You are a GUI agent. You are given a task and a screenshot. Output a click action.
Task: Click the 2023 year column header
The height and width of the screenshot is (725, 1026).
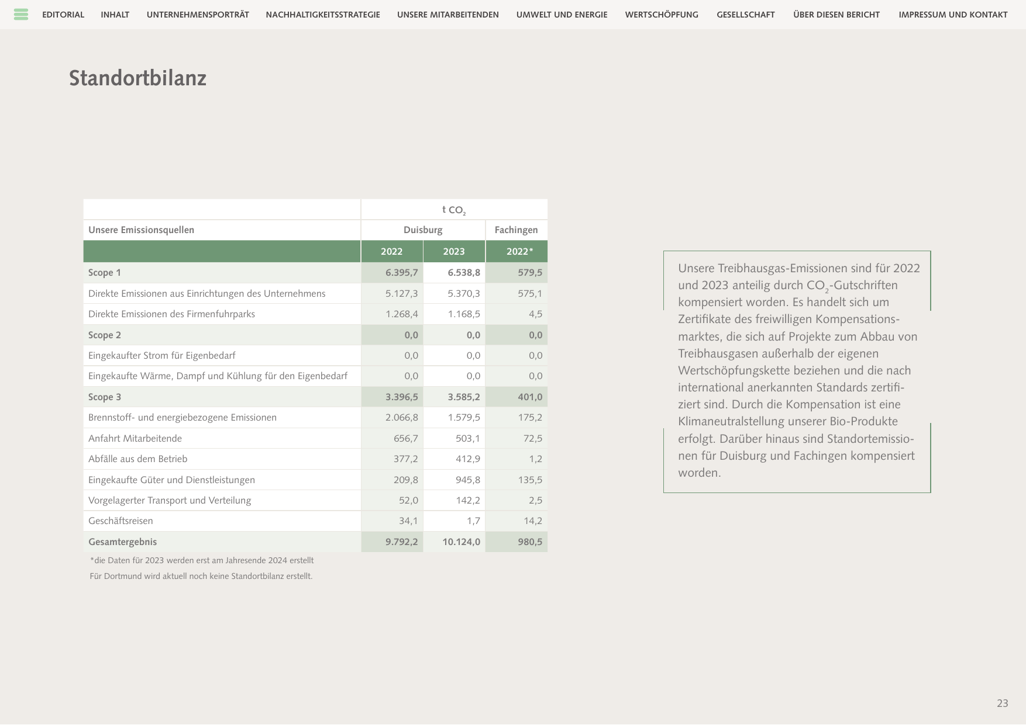(454, 252)
